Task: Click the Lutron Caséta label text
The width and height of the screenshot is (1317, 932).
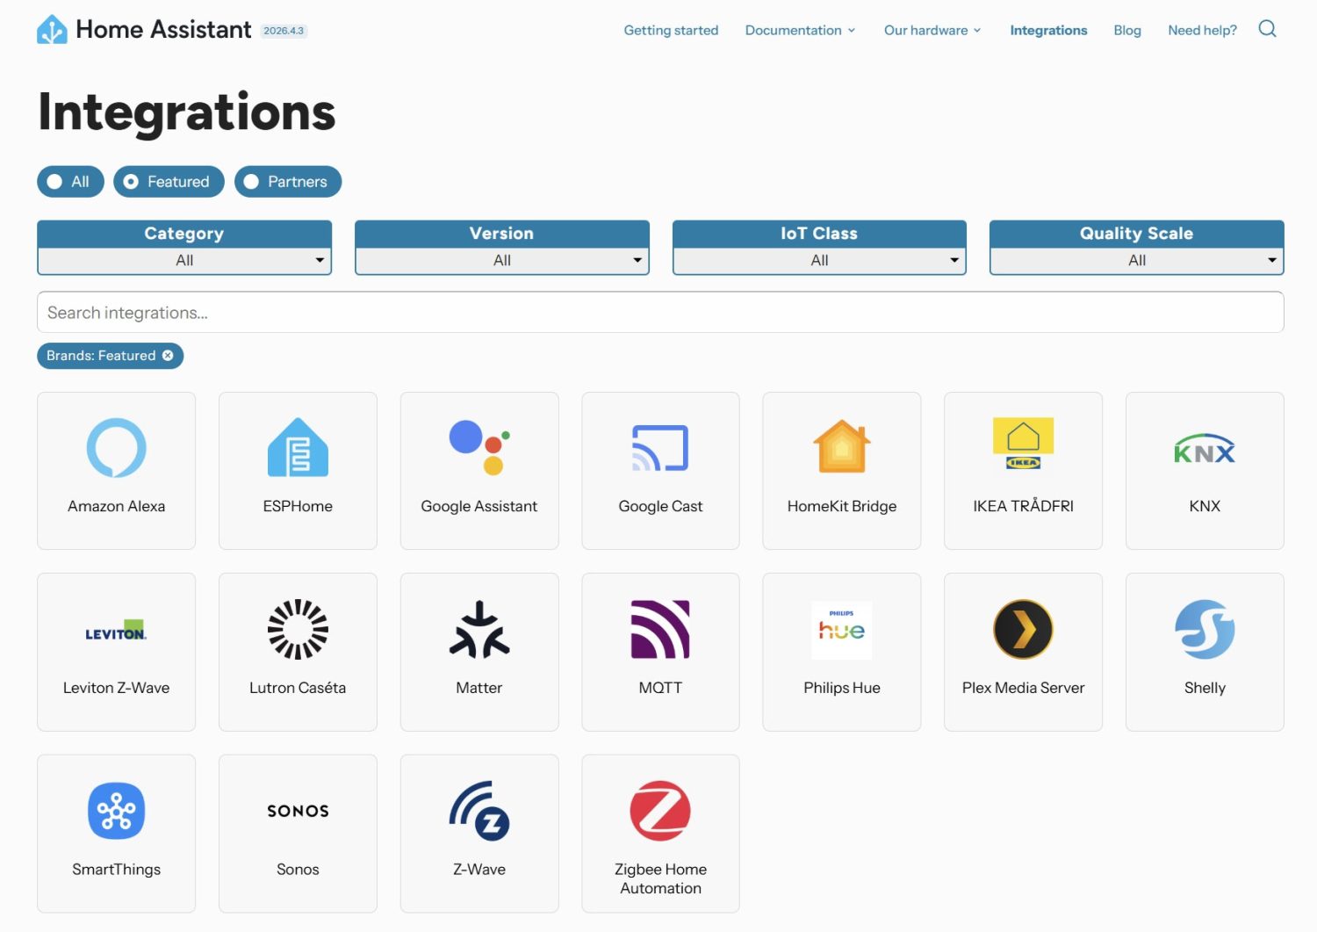Action: click(x=298, y=688)
